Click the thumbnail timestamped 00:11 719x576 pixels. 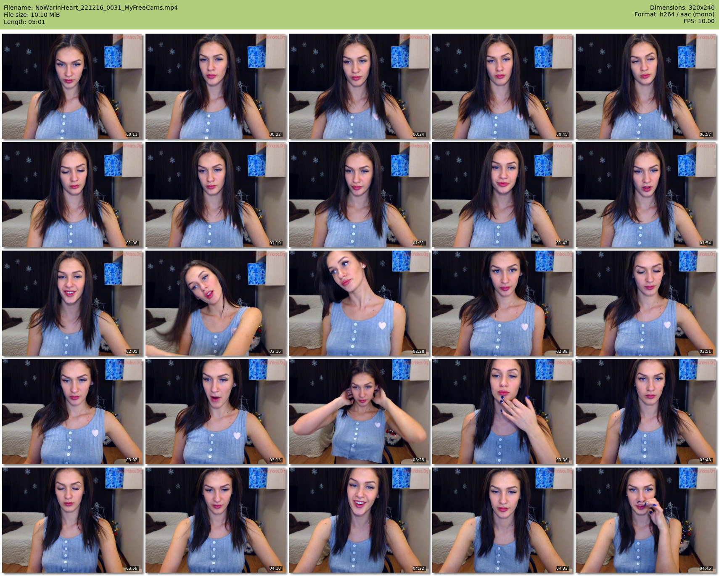72,86
